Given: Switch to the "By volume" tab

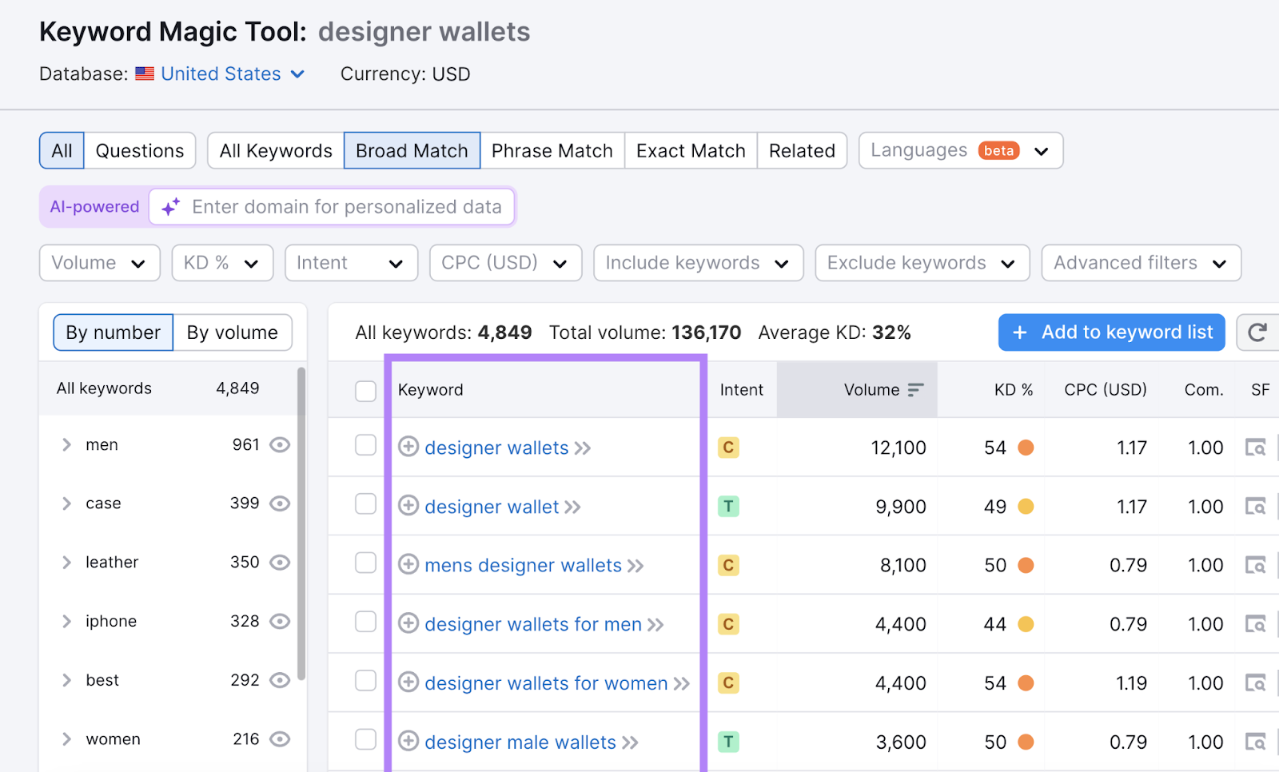Looking at the screenshot, I should [x=232, y=332].
